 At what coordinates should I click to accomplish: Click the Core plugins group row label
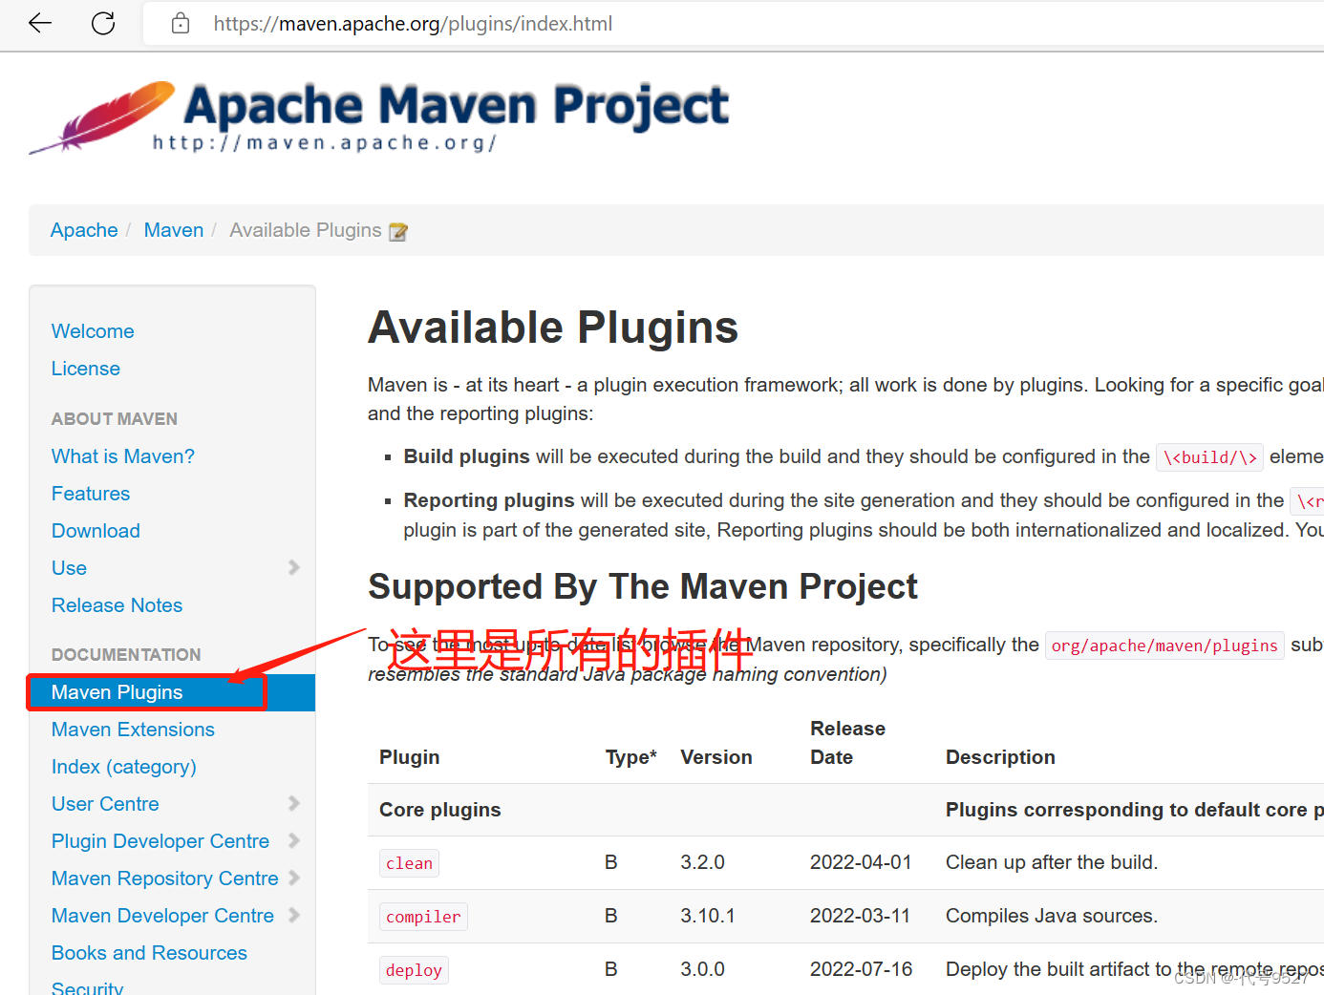(x=440, y=810)
